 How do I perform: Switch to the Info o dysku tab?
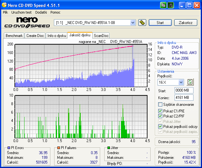[x=57, y=36]
